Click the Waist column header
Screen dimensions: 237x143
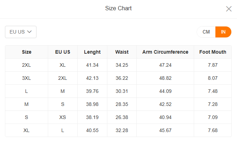click(x=122, y=52)
